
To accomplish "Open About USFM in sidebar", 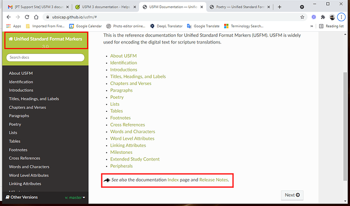I will click(x=21, y=73).
